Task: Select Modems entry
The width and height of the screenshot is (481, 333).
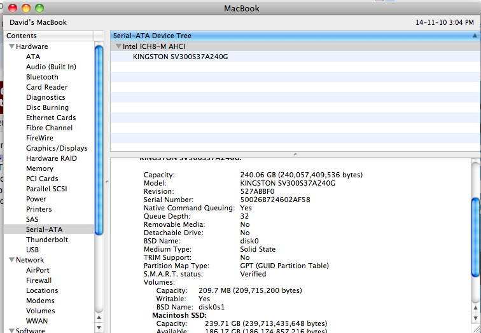Action: point(40,301)
